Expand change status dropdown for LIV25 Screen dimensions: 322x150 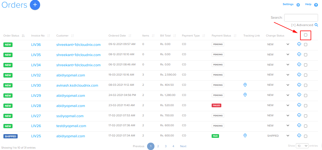288,136
